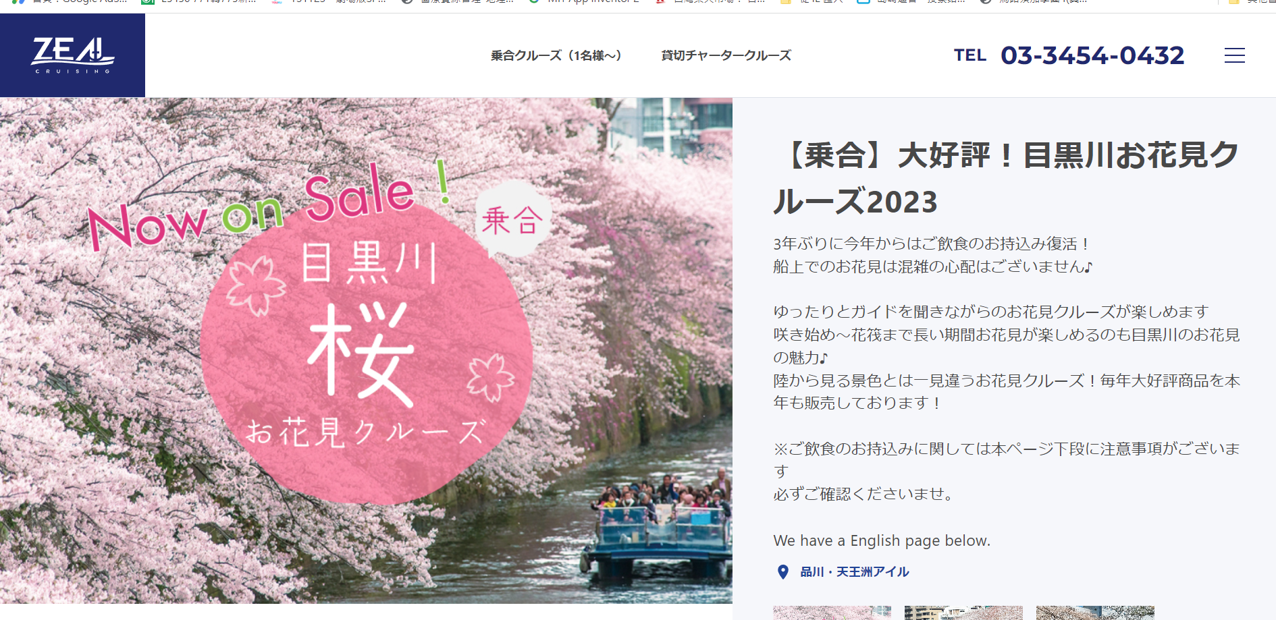Image resolution: width=1276 pixels, height=620 pixels.
Task: Click the ZEAL Cruising logo
Action: click(72, 55)
